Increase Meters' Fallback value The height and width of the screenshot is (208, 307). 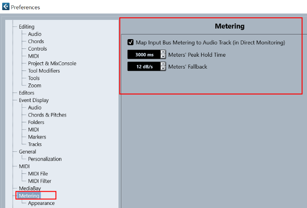163,64
